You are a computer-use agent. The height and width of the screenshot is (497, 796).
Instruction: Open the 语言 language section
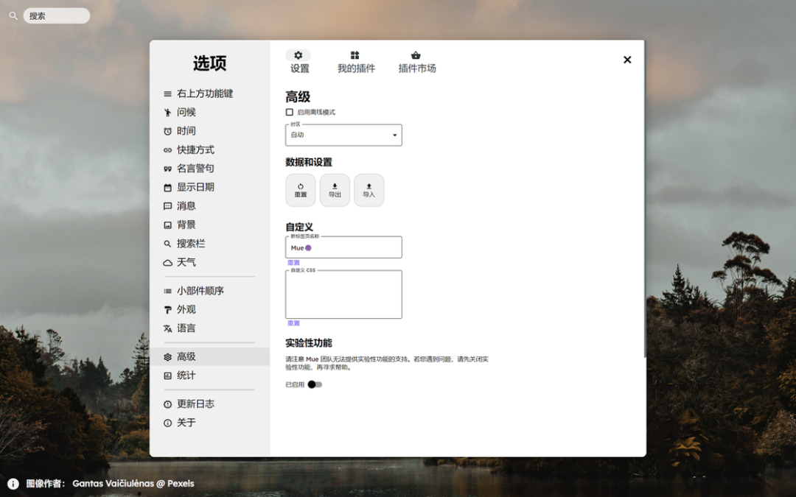pyautogui.click(x=209, y=328)
